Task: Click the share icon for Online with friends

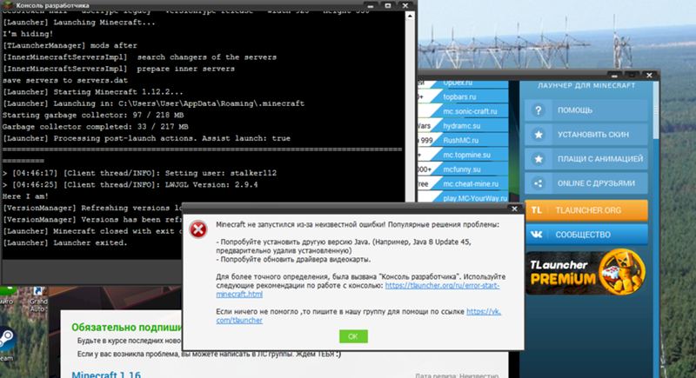Action: [x=539, y=184]
